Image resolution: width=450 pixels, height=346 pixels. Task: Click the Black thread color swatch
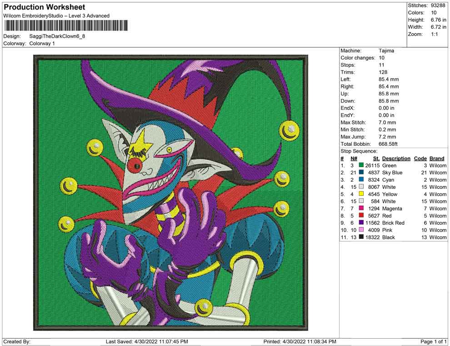coord(361,237)
